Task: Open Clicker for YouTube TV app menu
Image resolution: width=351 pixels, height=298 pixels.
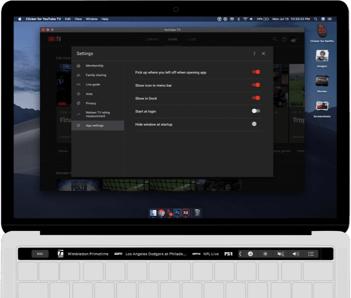Action: [43, 19]
